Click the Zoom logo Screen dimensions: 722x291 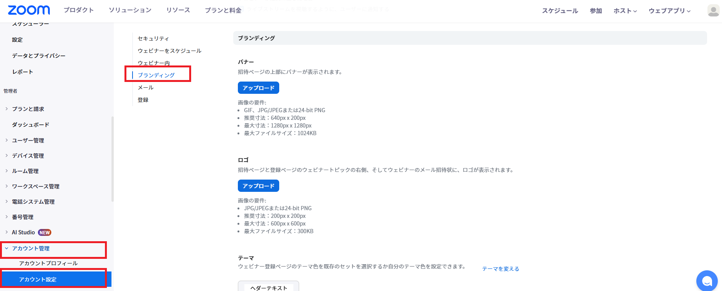(29, 10)
